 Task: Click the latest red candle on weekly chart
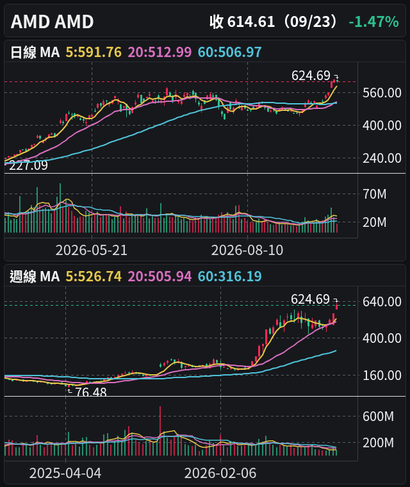(x=337, y=307)
